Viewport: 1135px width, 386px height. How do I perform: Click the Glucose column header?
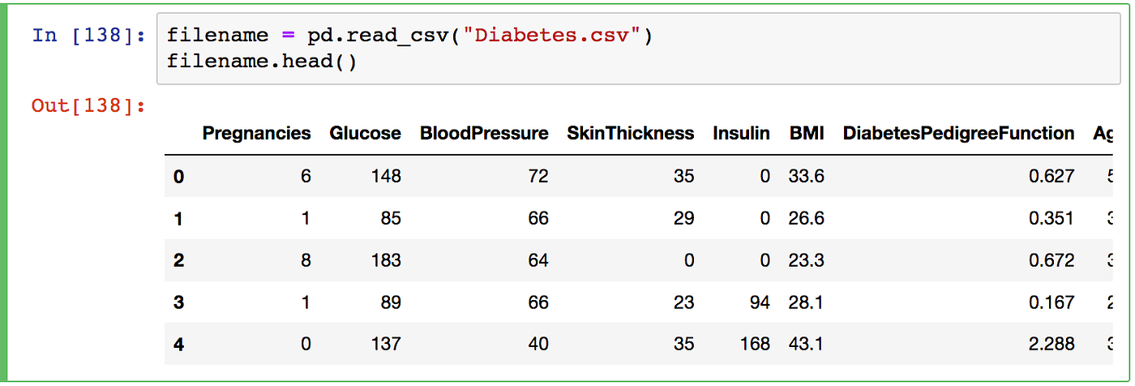coord(365,134)
